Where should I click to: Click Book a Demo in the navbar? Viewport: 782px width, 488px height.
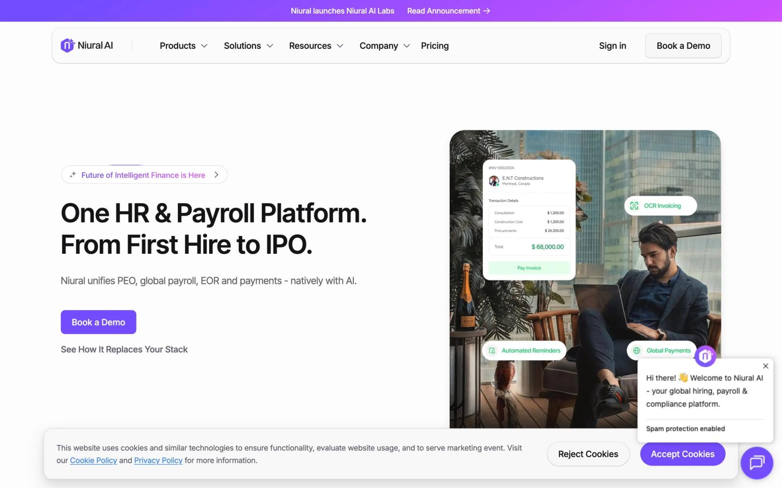click(683, 46)
